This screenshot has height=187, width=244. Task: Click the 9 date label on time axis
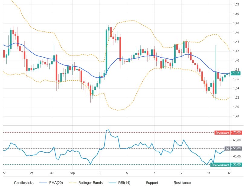click(x=181, y=173)
